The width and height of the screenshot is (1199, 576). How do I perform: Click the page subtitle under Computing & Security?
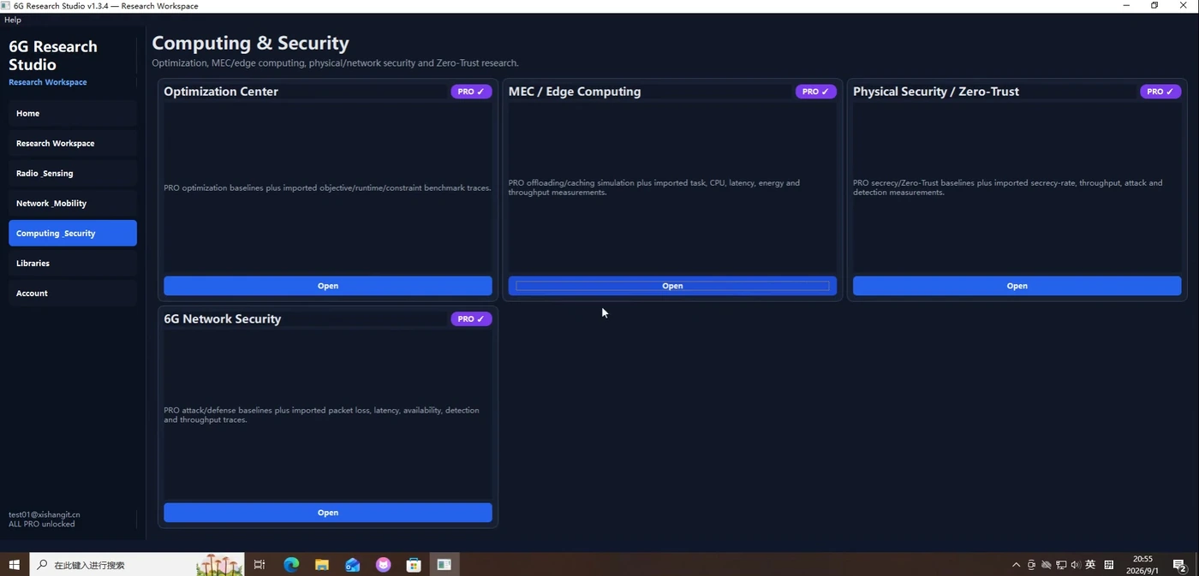(335, 63)
